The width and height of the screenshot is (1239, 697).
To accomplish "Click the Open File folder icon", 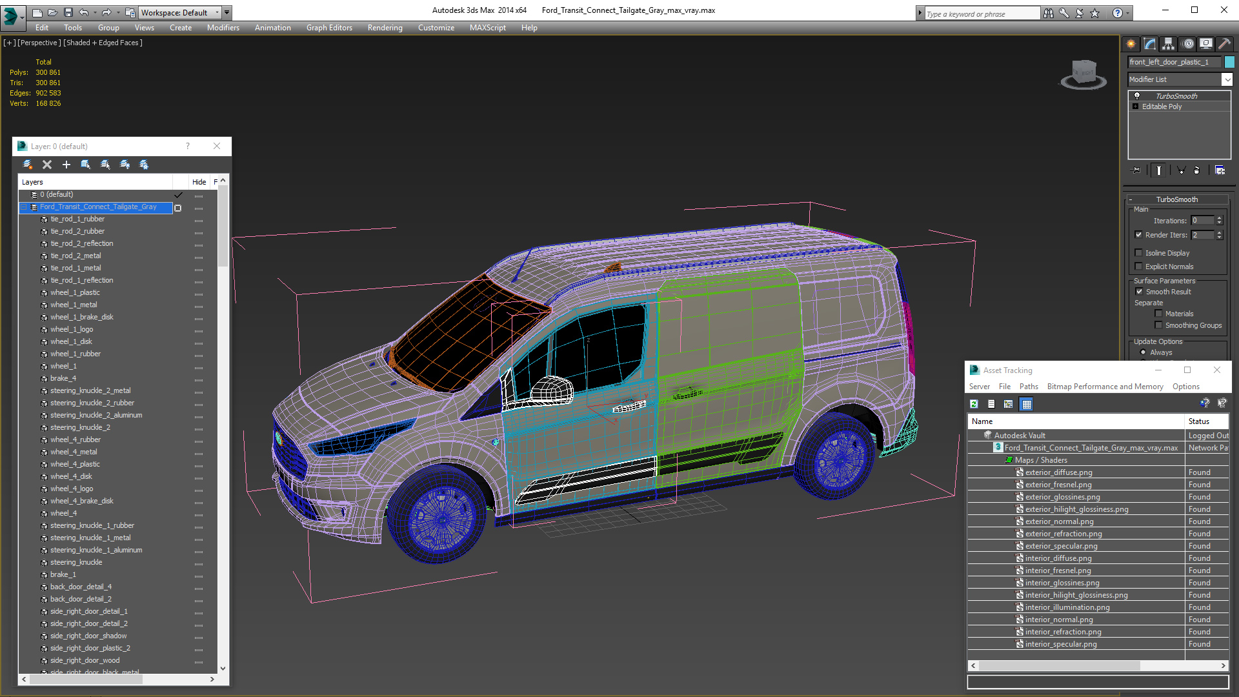I will [x=52, y=12].
